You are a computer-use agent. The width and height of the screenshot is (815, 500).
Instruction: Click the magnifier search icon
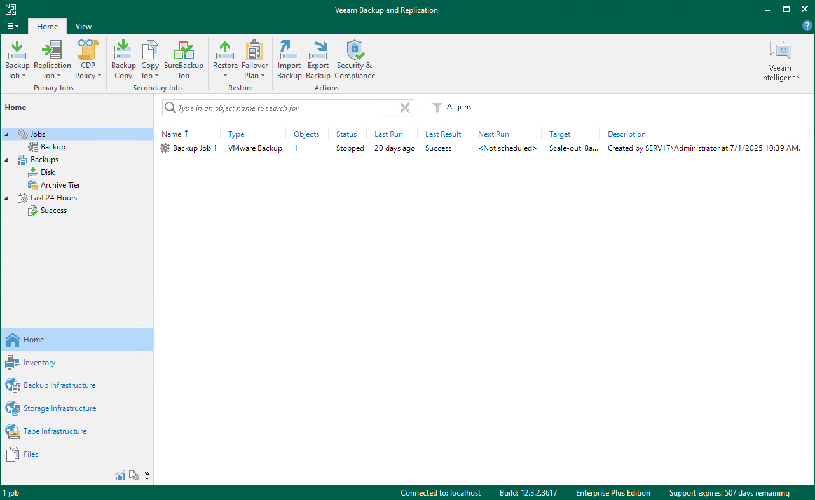click(x=170, y=108)
